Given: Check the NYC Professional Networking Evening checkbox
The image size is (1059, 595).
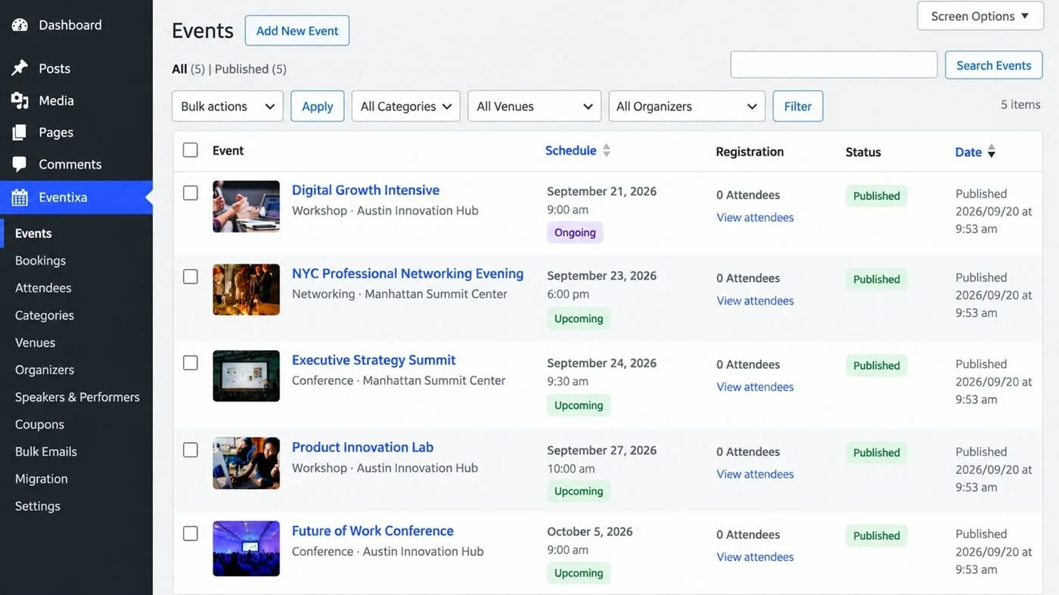Looking at the screenshot, I should click(x=191, y=277).
